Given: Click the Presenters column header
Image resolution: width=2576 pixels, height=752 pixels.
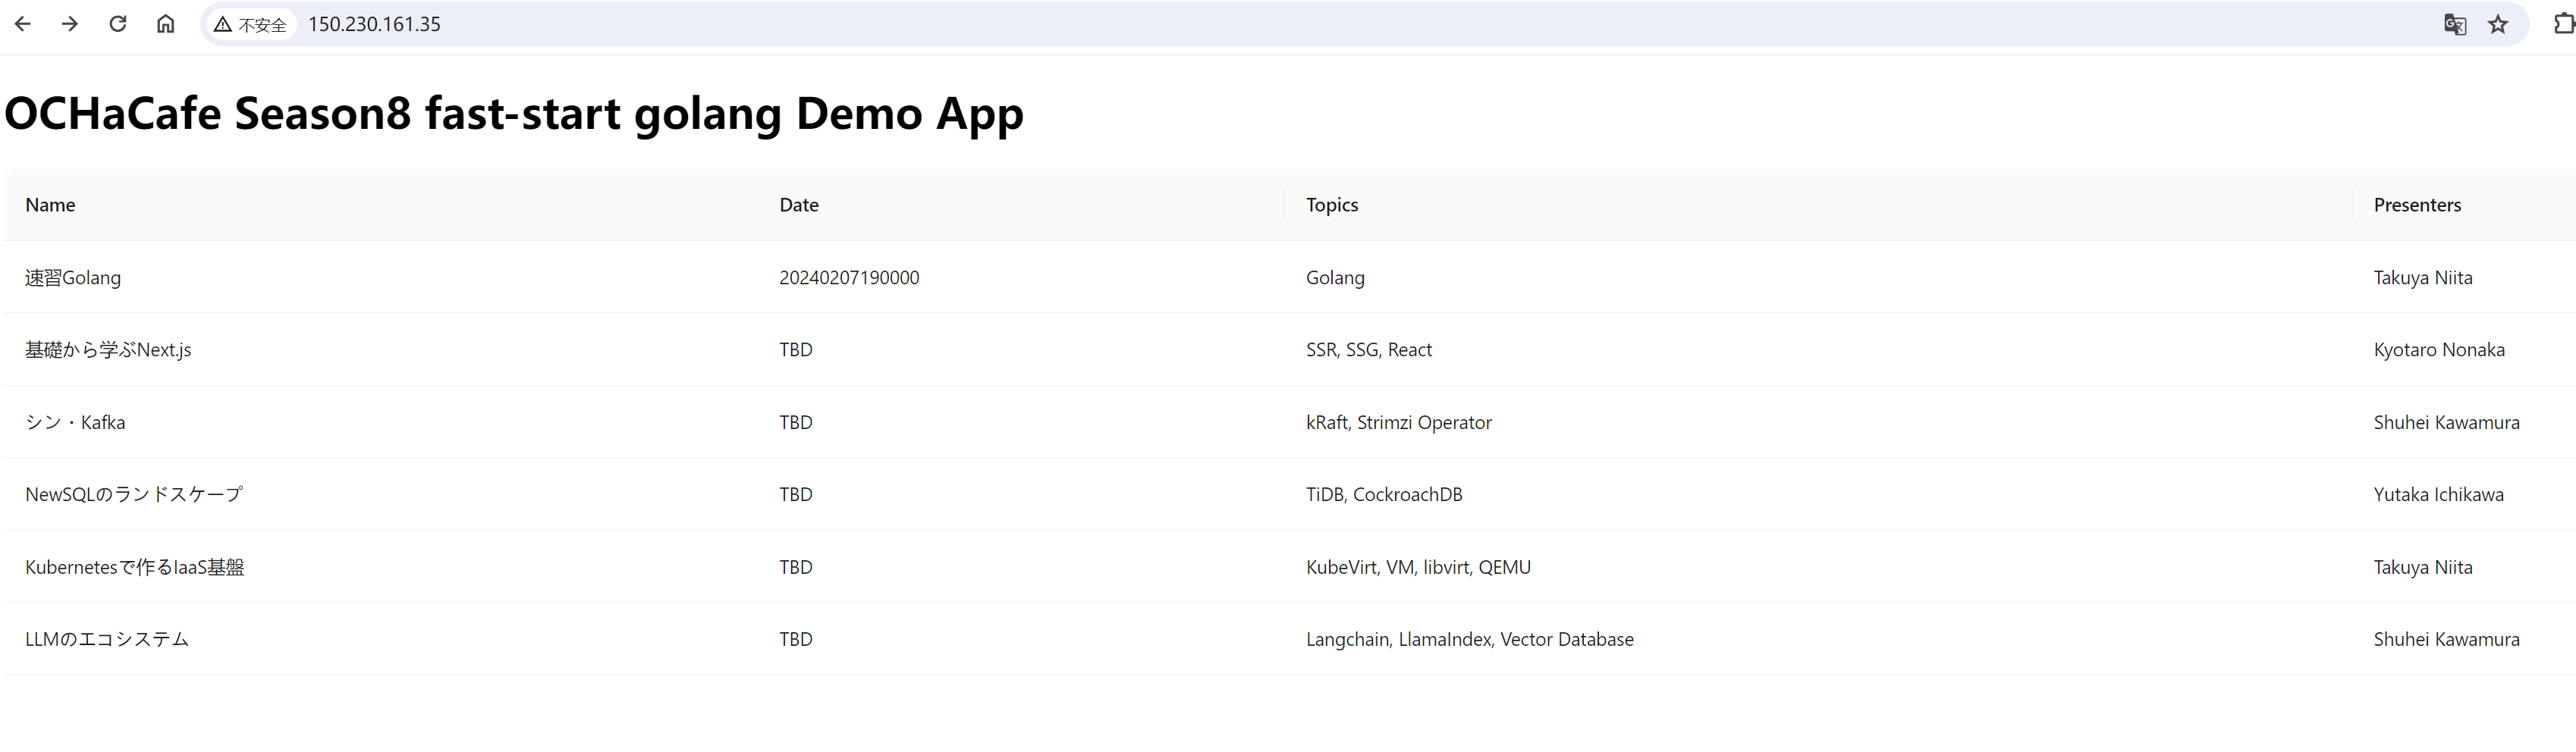Looking at the screenshot, I should click(x=2416, y=205).
